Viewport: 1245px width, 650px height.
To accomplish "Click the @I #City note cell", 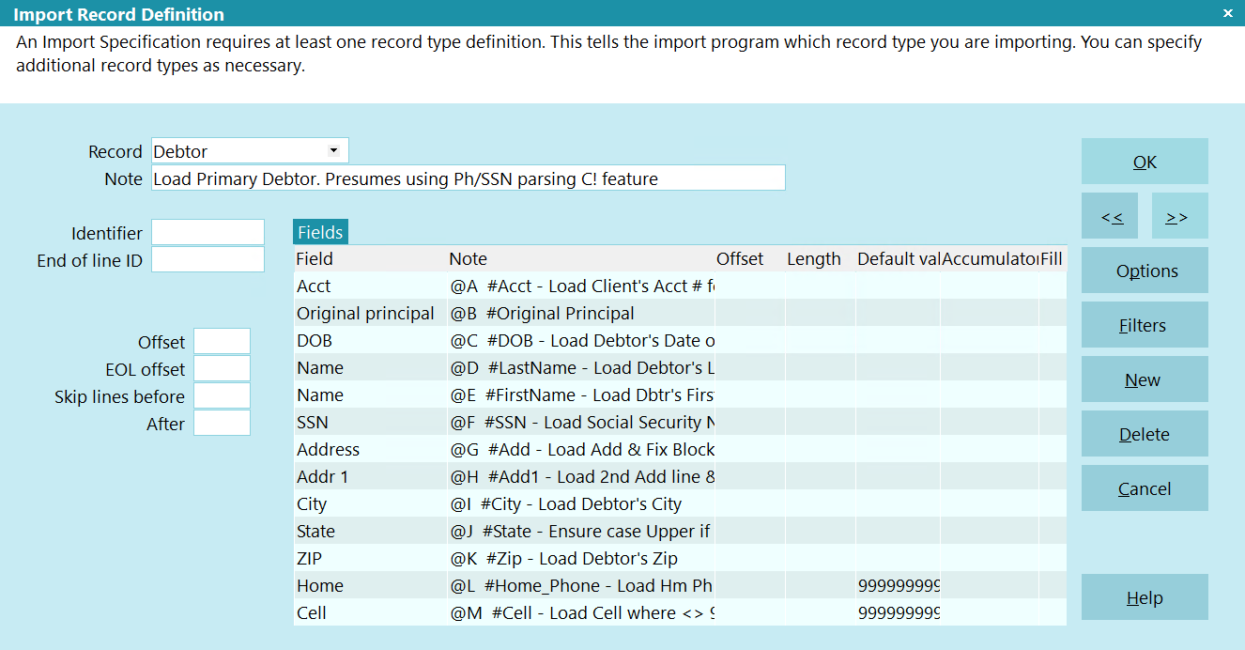I will [x=580, y=503].
